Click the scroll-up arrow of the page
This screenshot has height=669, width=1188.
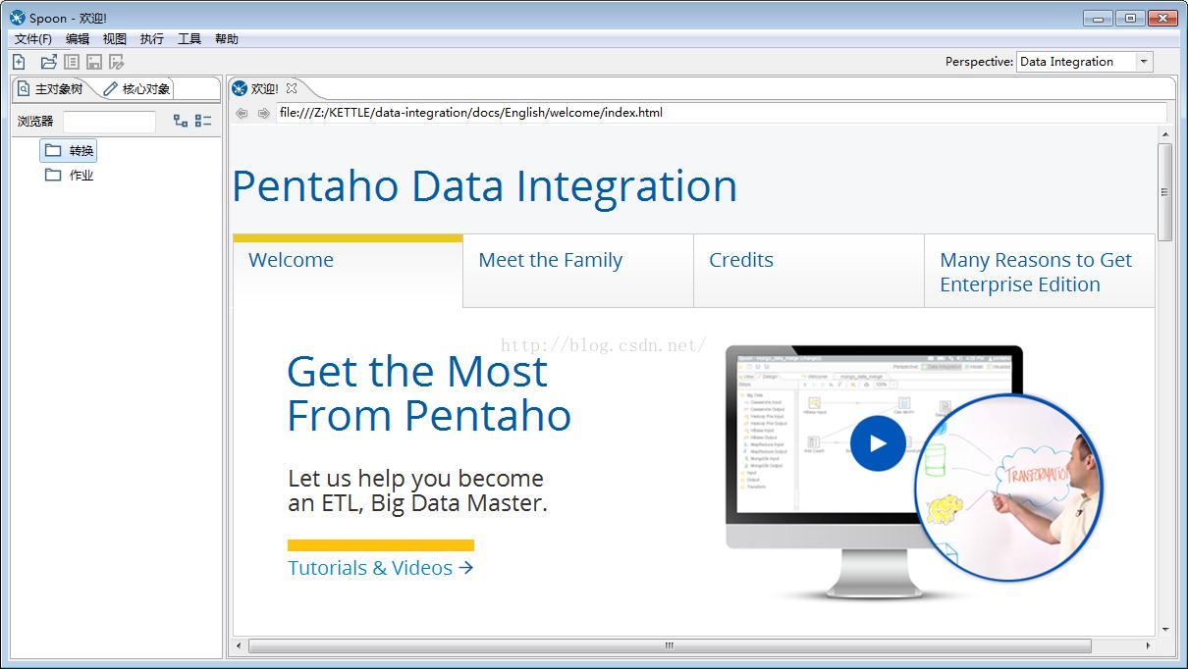(x=1165, y=134)
